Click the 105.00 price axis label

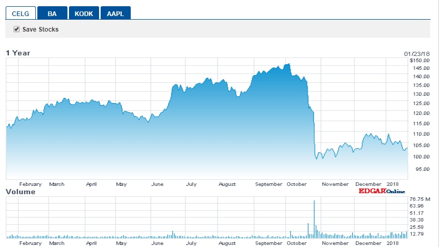[421, 146]
